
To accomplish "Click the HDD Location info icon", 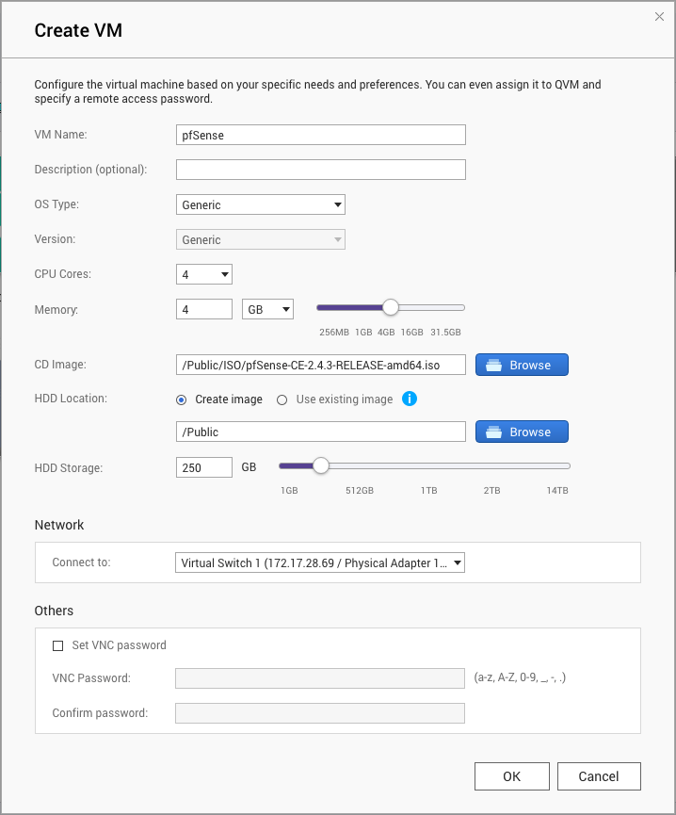I will pos(410,399).
